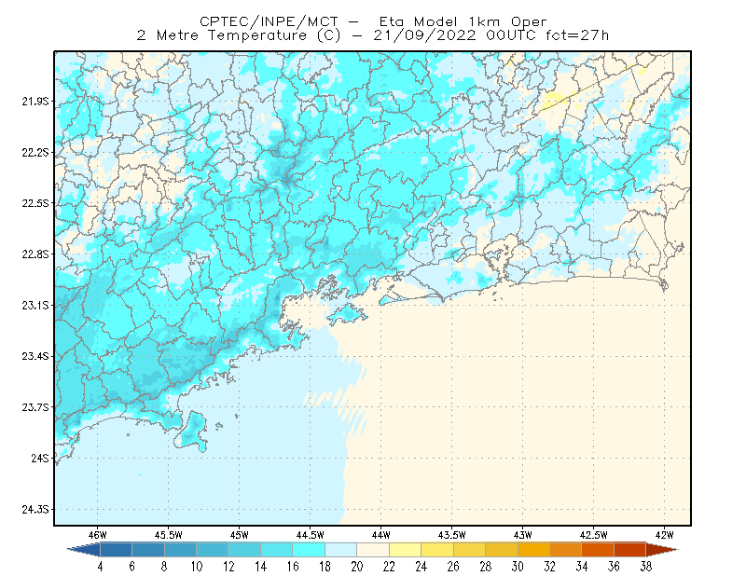
Task: Click the right red arrow of colorbar
Action: (x=662, y=550)
